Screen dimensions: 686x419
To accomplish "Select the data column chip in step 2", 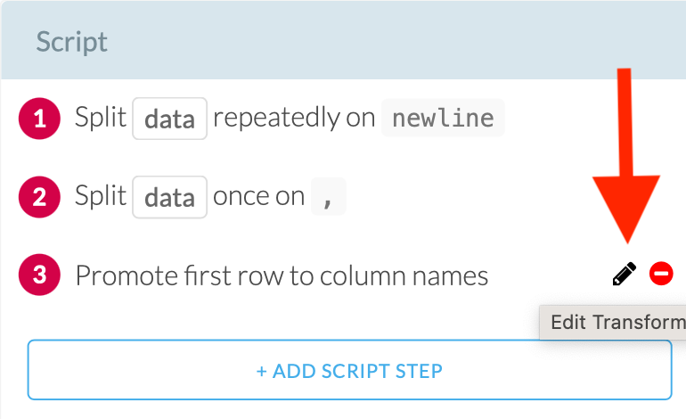I will pos(169,197).
